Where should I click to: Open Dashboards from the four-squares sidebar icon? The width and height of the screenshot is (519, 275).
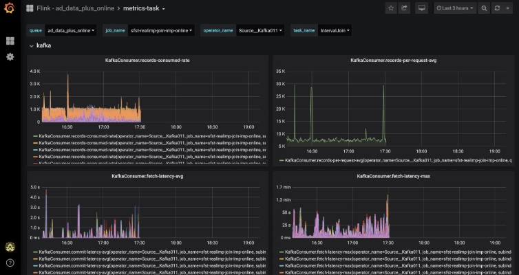coord(10,41)
